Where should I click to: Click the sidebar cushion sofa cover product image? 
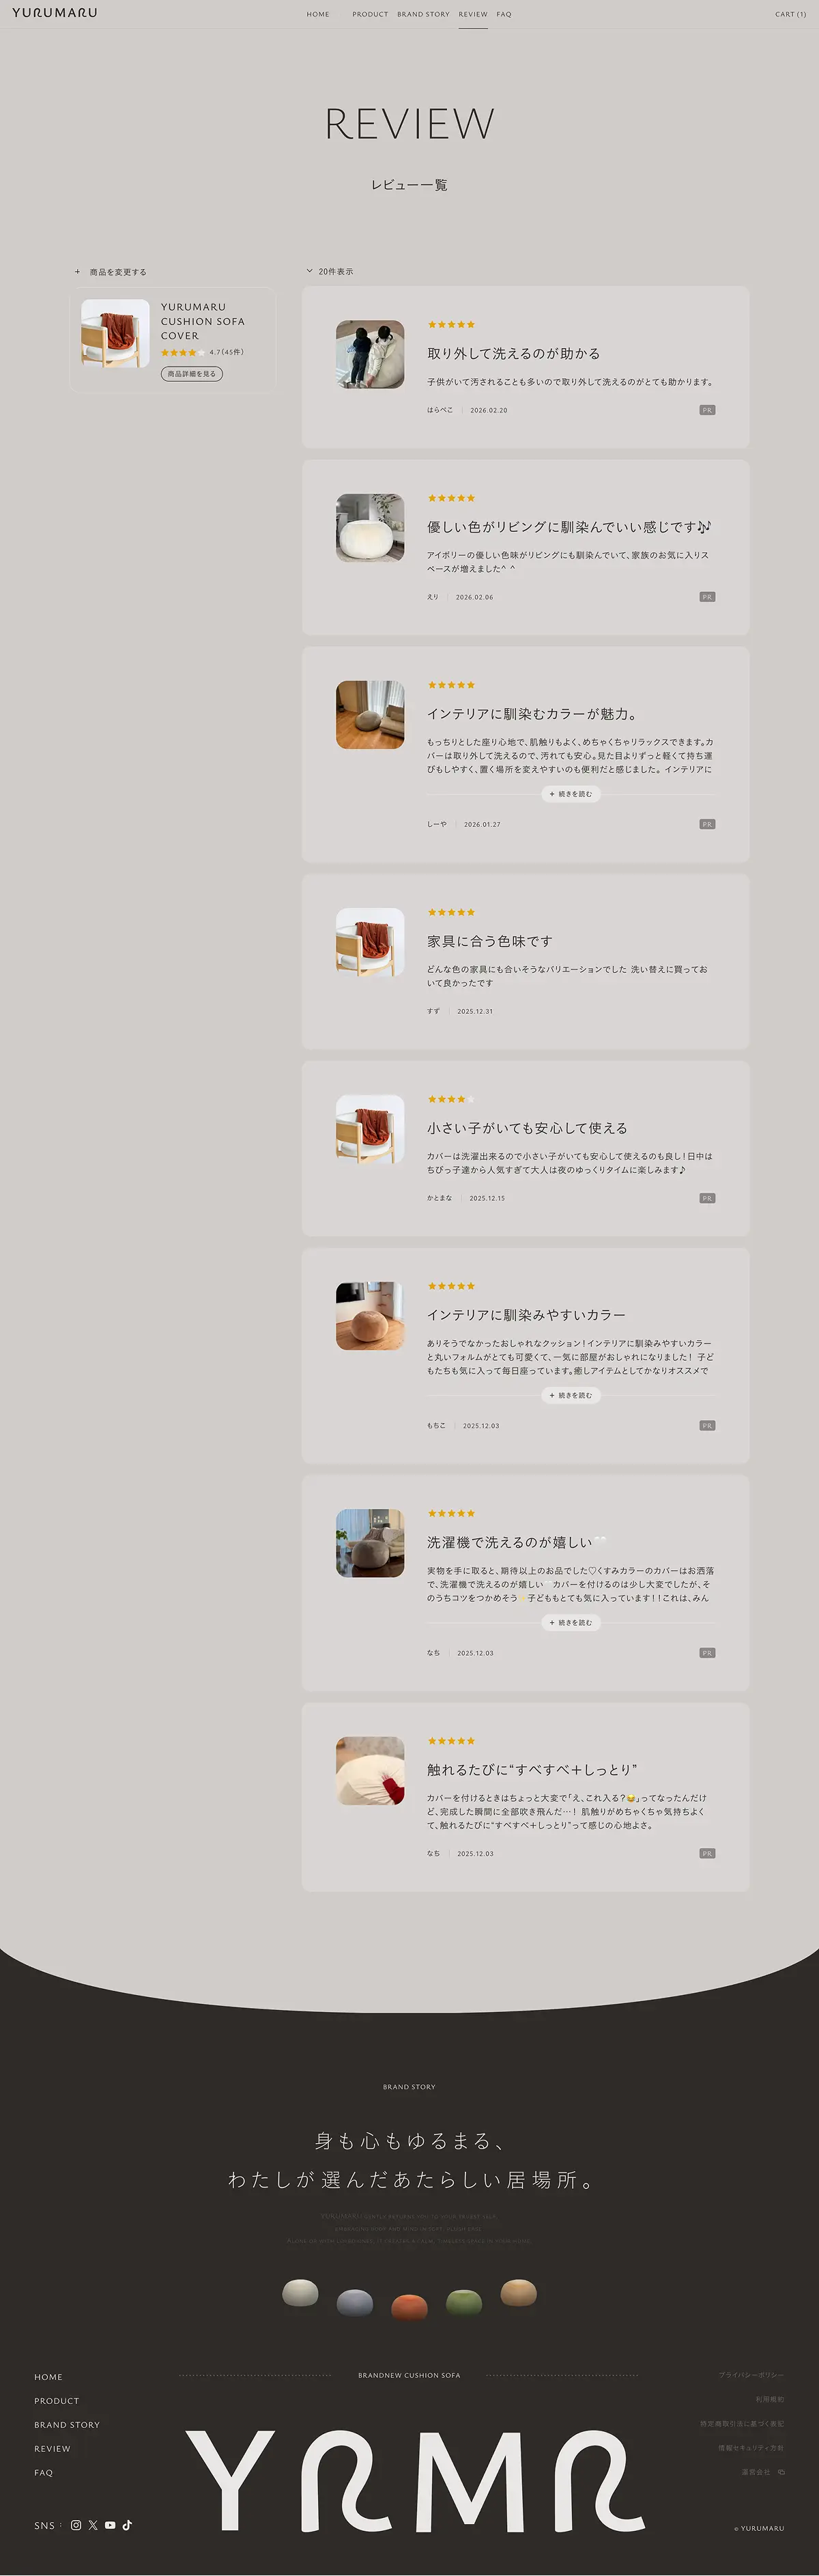(115, 334)
